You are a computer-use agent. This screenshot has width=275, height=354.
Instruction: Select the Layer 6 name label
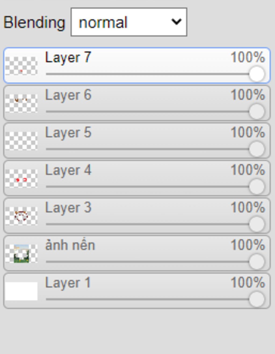coord(68,95)
